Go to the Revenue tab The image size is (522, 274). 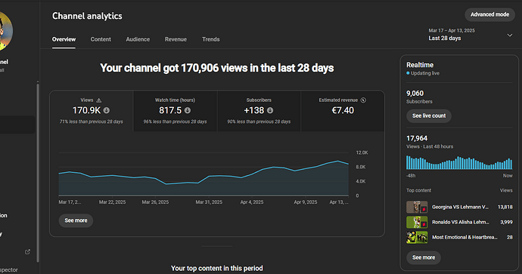point(176,39)
